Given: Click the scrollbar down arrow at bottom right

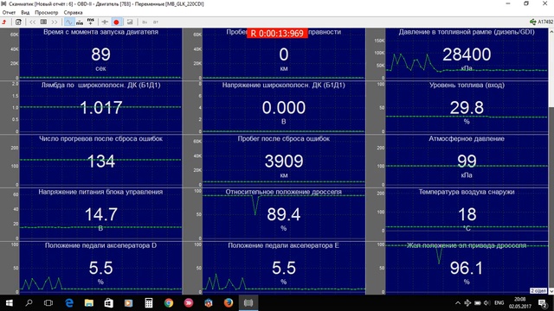Looking at the screenshot, I should tap(551, 291).
